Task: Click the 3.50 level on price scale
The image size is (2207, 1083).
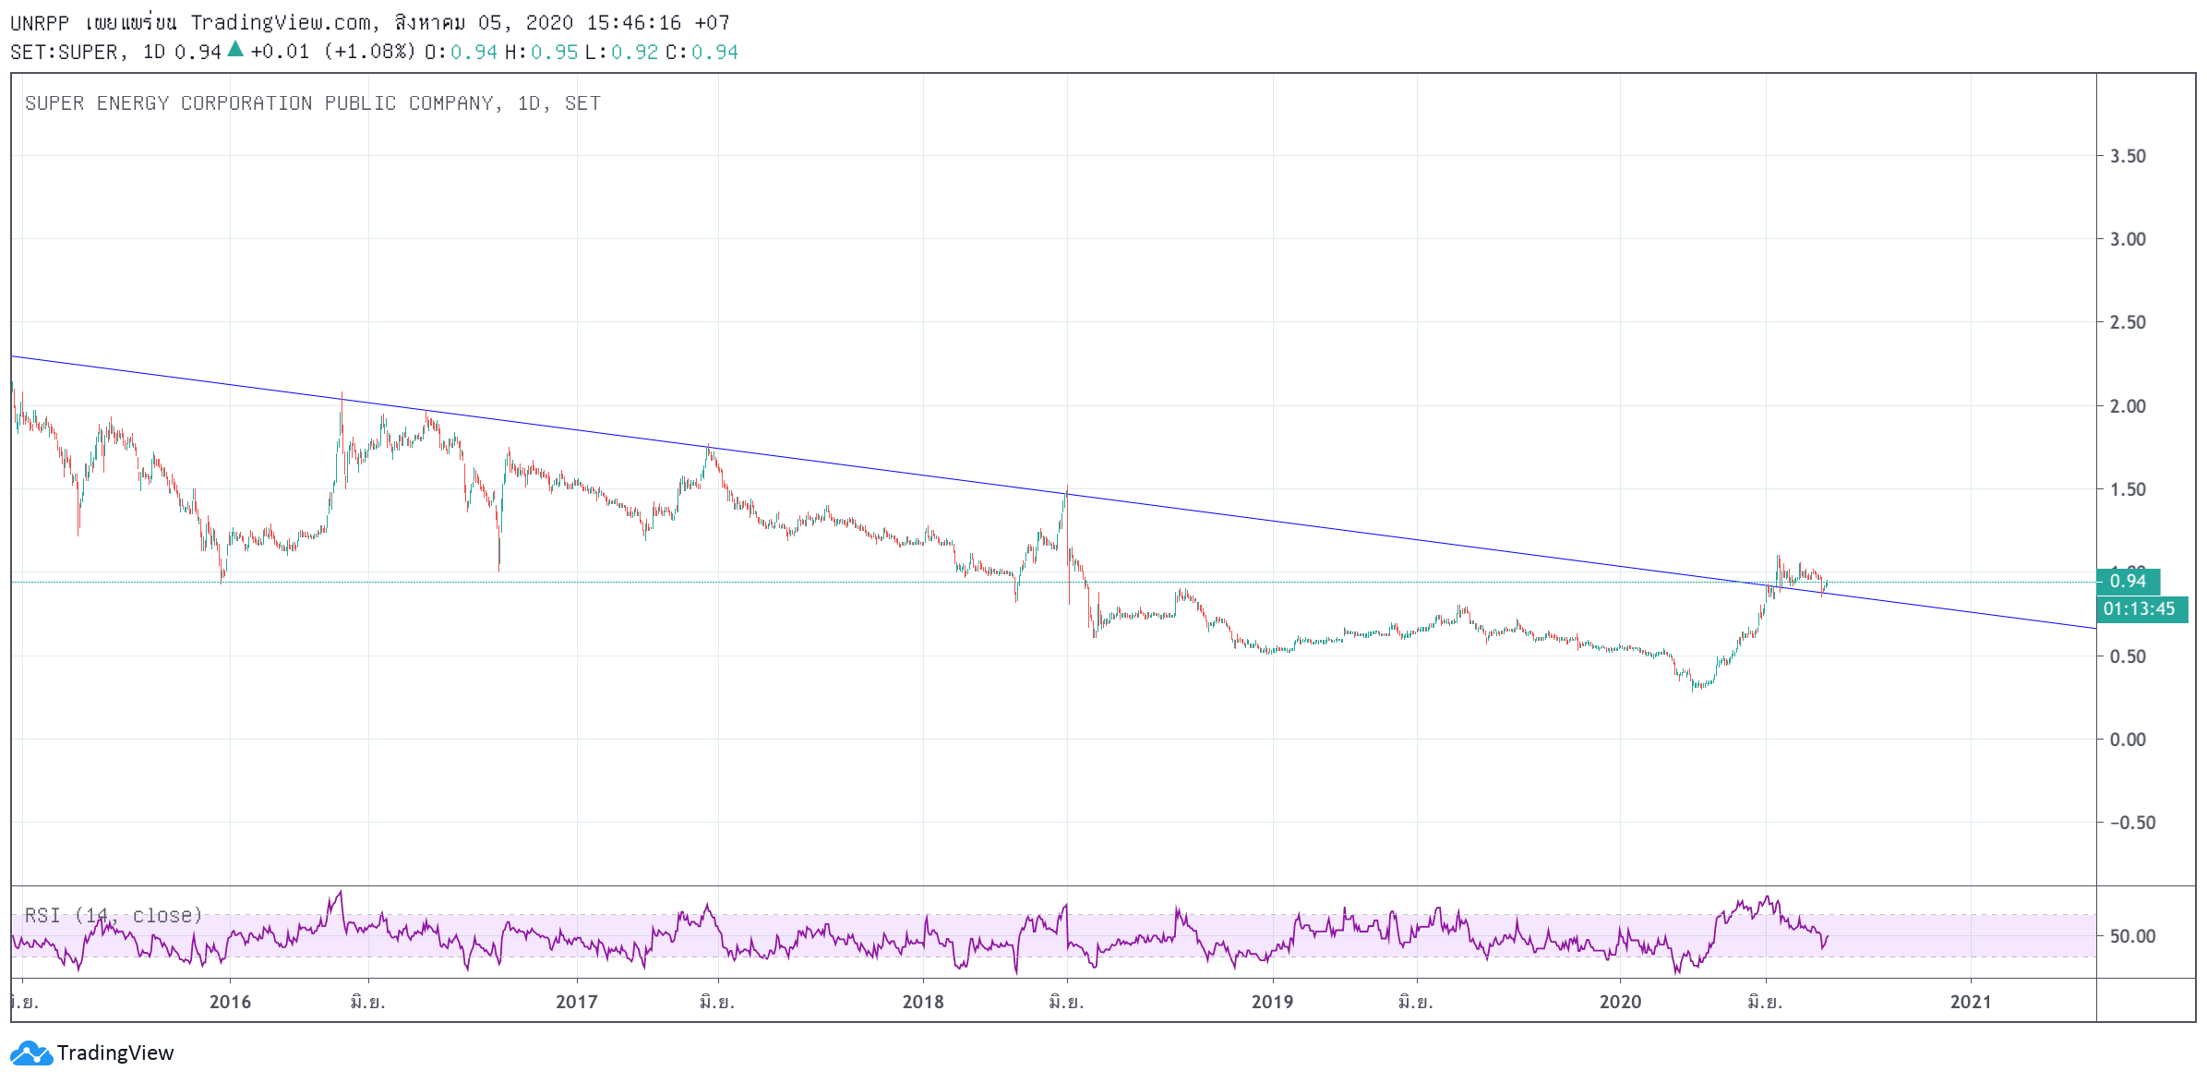Action: tap(2128, 156)
